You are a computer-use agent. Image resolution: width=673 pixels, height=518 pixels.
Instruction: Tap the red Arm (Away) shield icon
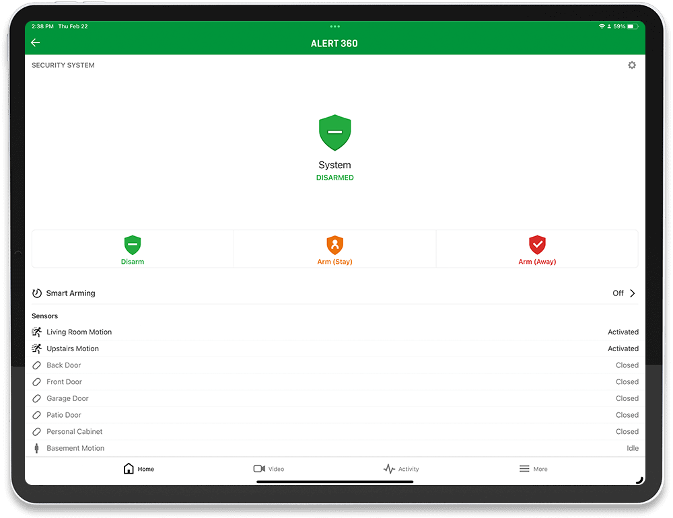[x=537, y=242]
